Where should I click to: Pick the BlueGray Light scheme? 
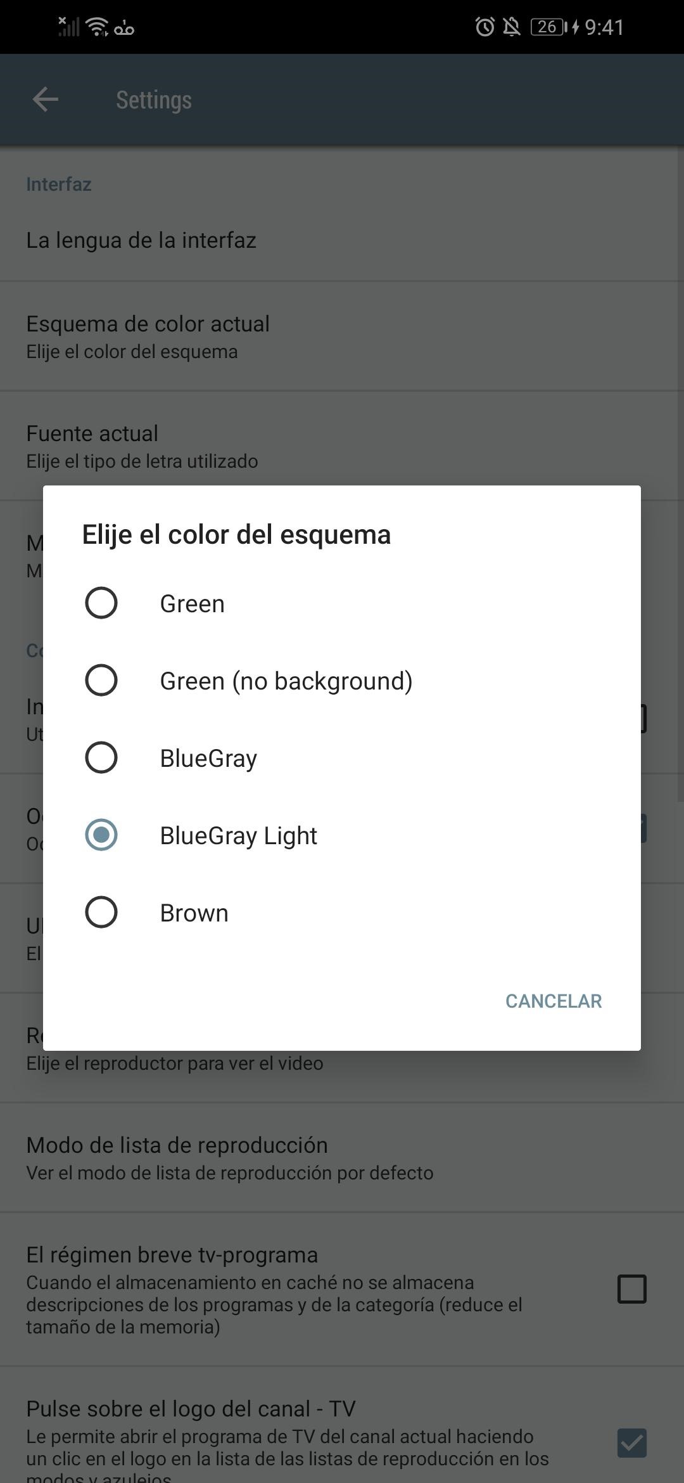tap(101, 835)
